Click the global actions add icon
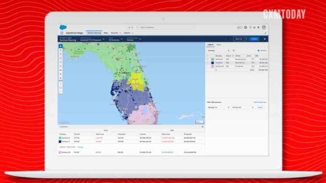The height and width of the screenshot is (183, 326). pyautogui.click(x=245, y=28)
